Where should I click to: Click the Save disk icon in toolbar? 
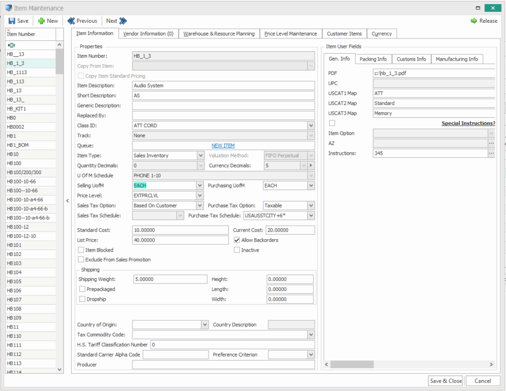tap(11, 21)
